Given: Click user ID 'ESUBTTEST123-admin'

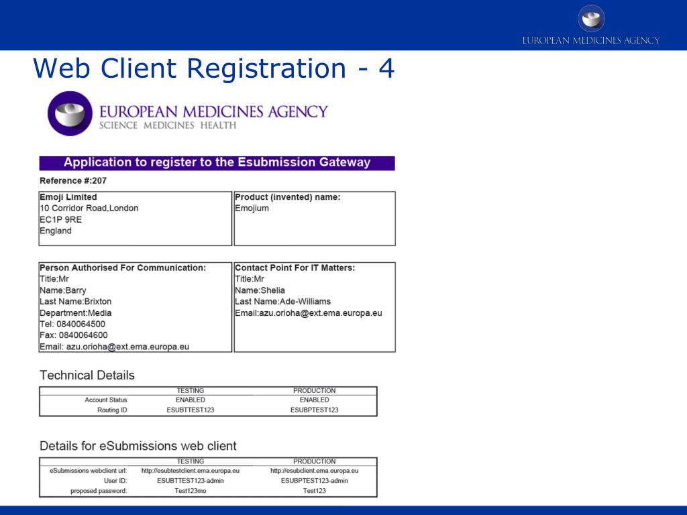Looking at the screenshot, I should 190,481.
